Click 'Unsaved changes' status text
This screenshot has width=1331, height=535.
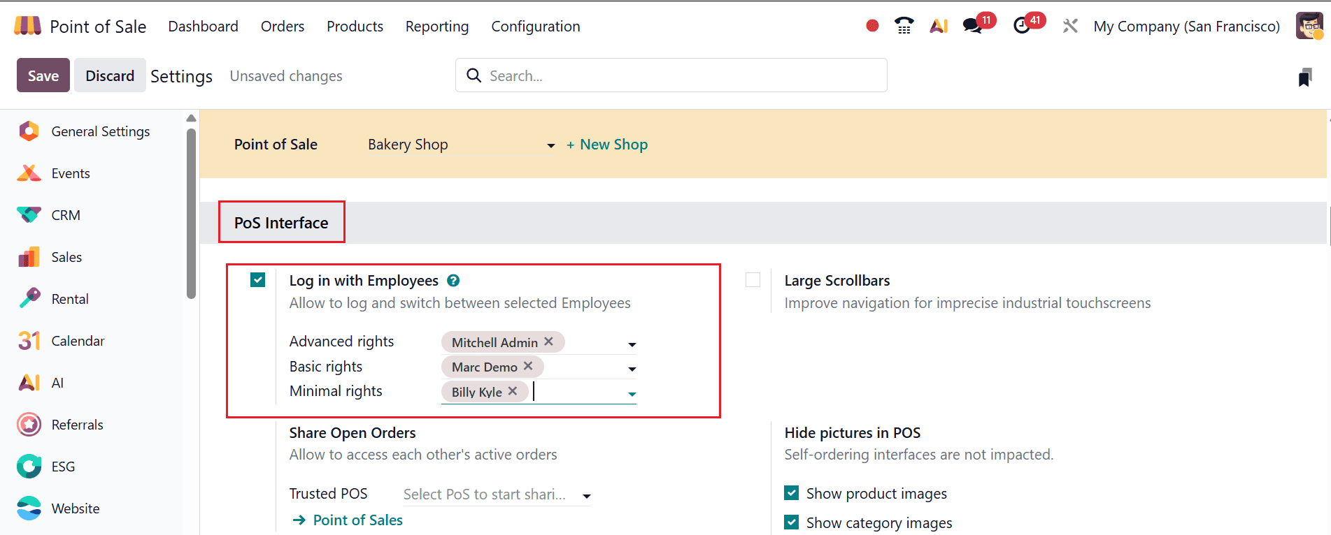click(x=286, y=76)
